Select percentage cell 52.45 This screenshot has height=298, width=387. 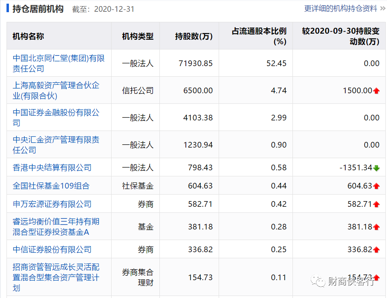click(x=276, y=63)
